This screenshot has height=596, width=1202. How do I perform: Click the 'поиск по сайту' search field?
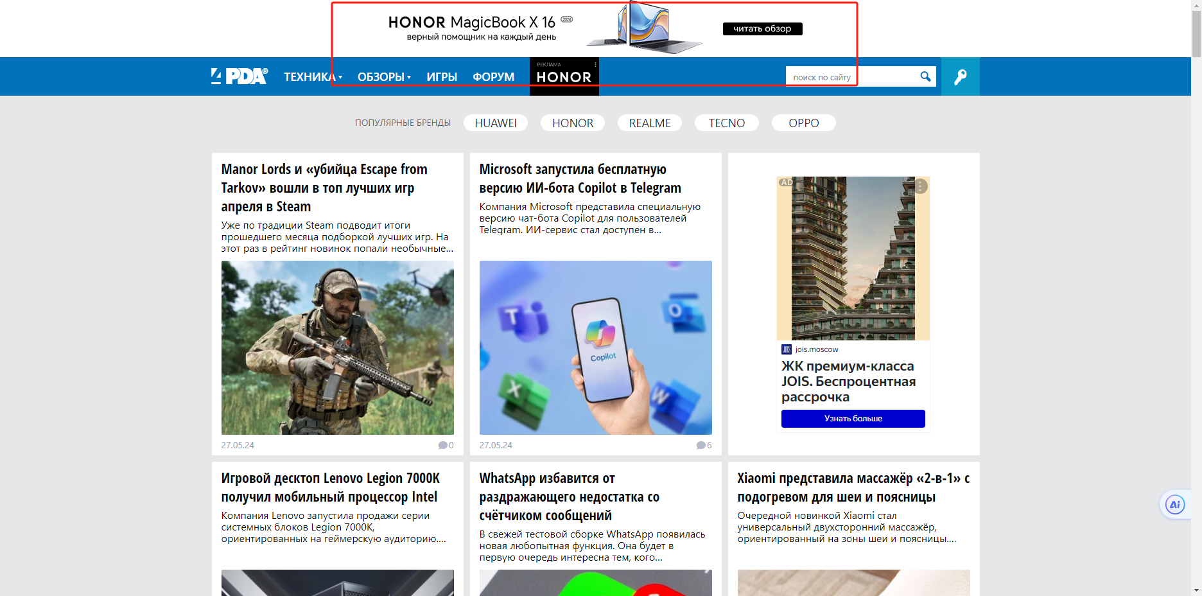pyautogui.click(x=851, y=77)
